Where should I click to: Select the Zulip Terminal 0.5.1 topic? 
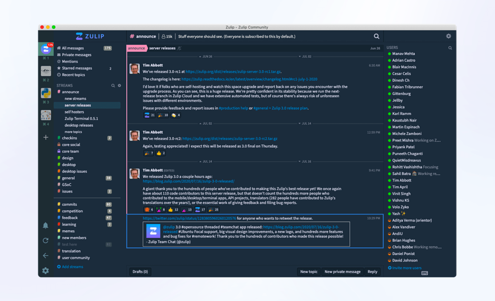[x=81, y=118]
